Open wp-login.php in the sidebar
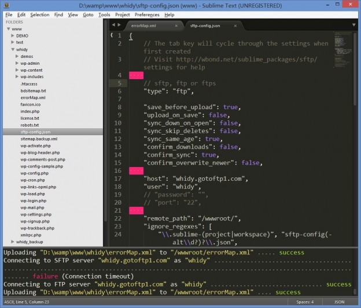The image size is (361, 308). [34, 201]
